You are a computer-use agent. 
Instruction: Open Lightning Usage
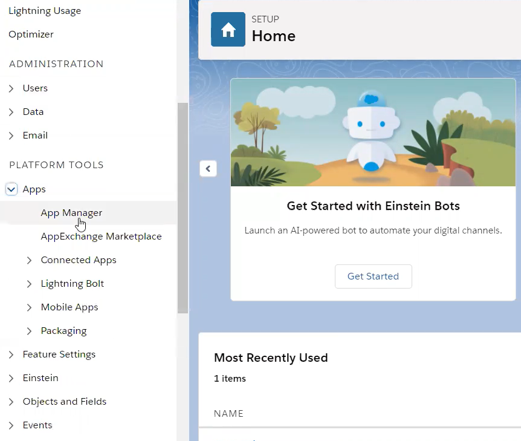[x=45, y=11]
